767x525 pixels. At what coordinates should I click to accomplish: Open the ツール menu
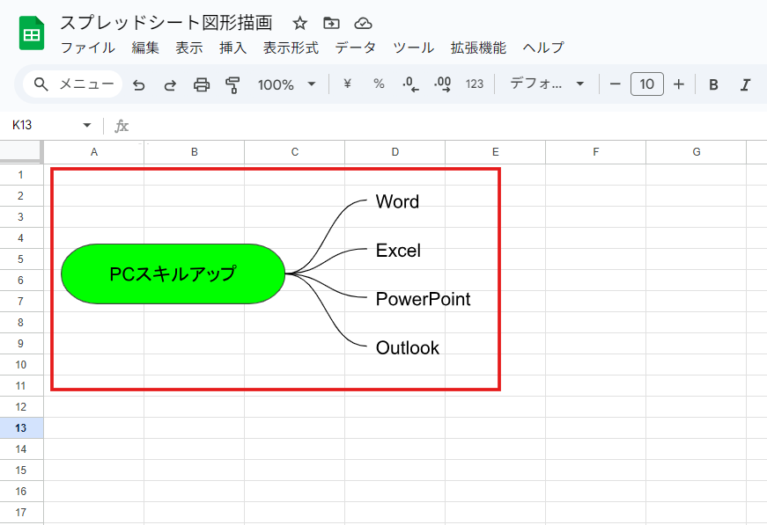click(414, 47)
